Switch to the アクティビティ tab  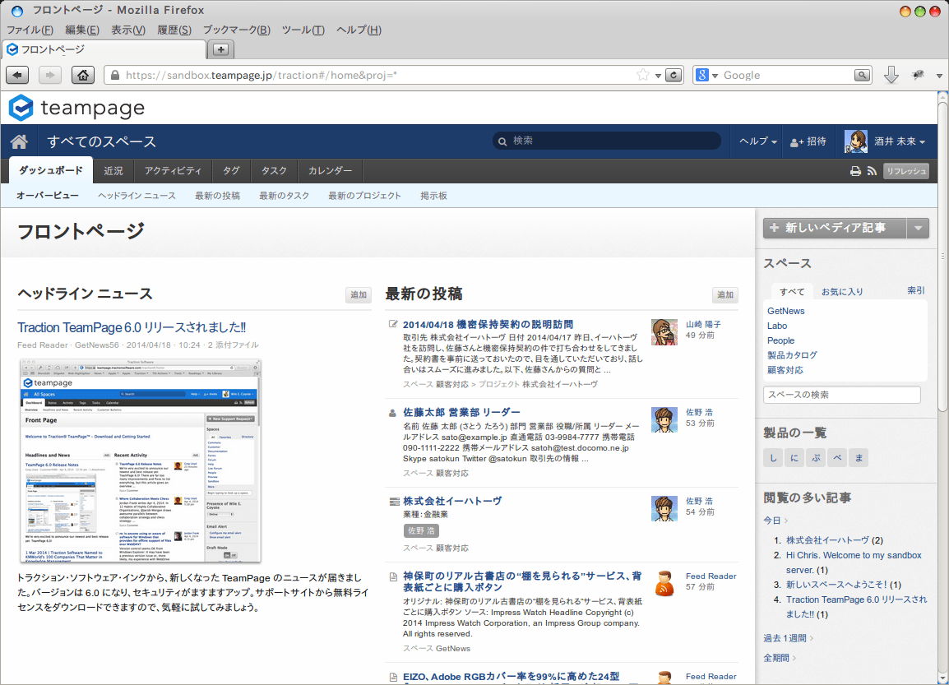point(173,171)
